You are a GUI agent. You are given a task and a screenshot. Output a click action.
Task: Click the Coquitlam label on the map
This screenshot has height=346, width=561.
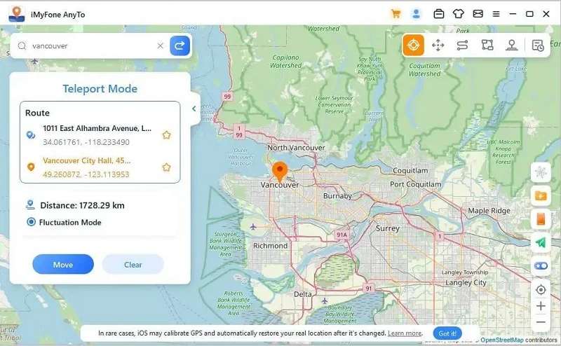click(x=410, y=170)
